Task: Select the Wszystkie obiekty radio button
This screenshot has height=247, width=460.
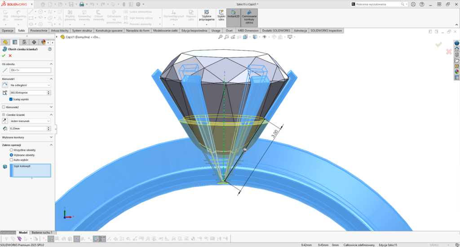Action: [x=11, y=150]
